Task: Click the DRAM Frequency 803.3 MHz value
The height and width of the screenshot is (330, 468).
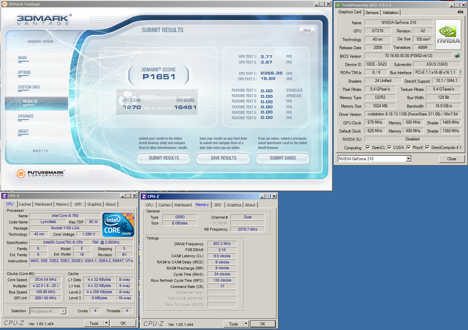Action: tap(222, 244)
